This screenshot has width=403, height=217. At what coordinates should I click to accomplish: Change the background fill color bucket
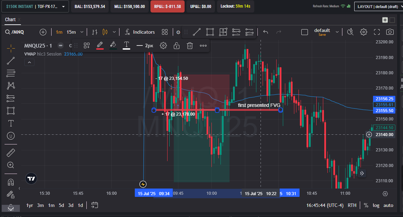pyautogui.click(x=113, y=45)
